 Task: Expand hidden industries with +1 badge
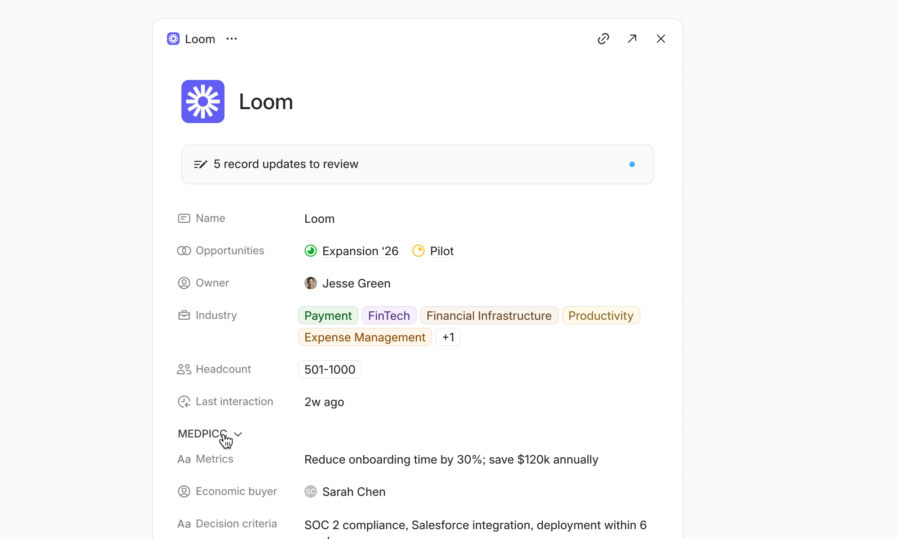pyautogui.click(x=448, y=337)
